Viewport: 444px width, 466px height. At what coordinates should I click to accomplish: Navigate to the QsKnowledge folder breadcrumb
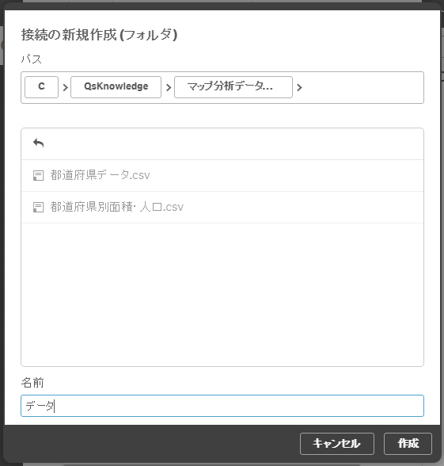(116, 87)
